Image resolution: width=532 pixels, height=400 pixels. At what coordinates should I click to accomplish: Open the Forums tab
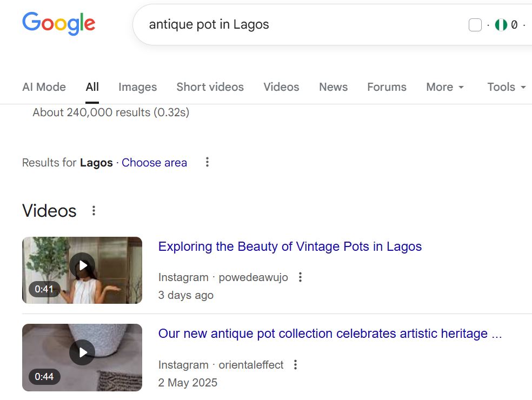387,87
